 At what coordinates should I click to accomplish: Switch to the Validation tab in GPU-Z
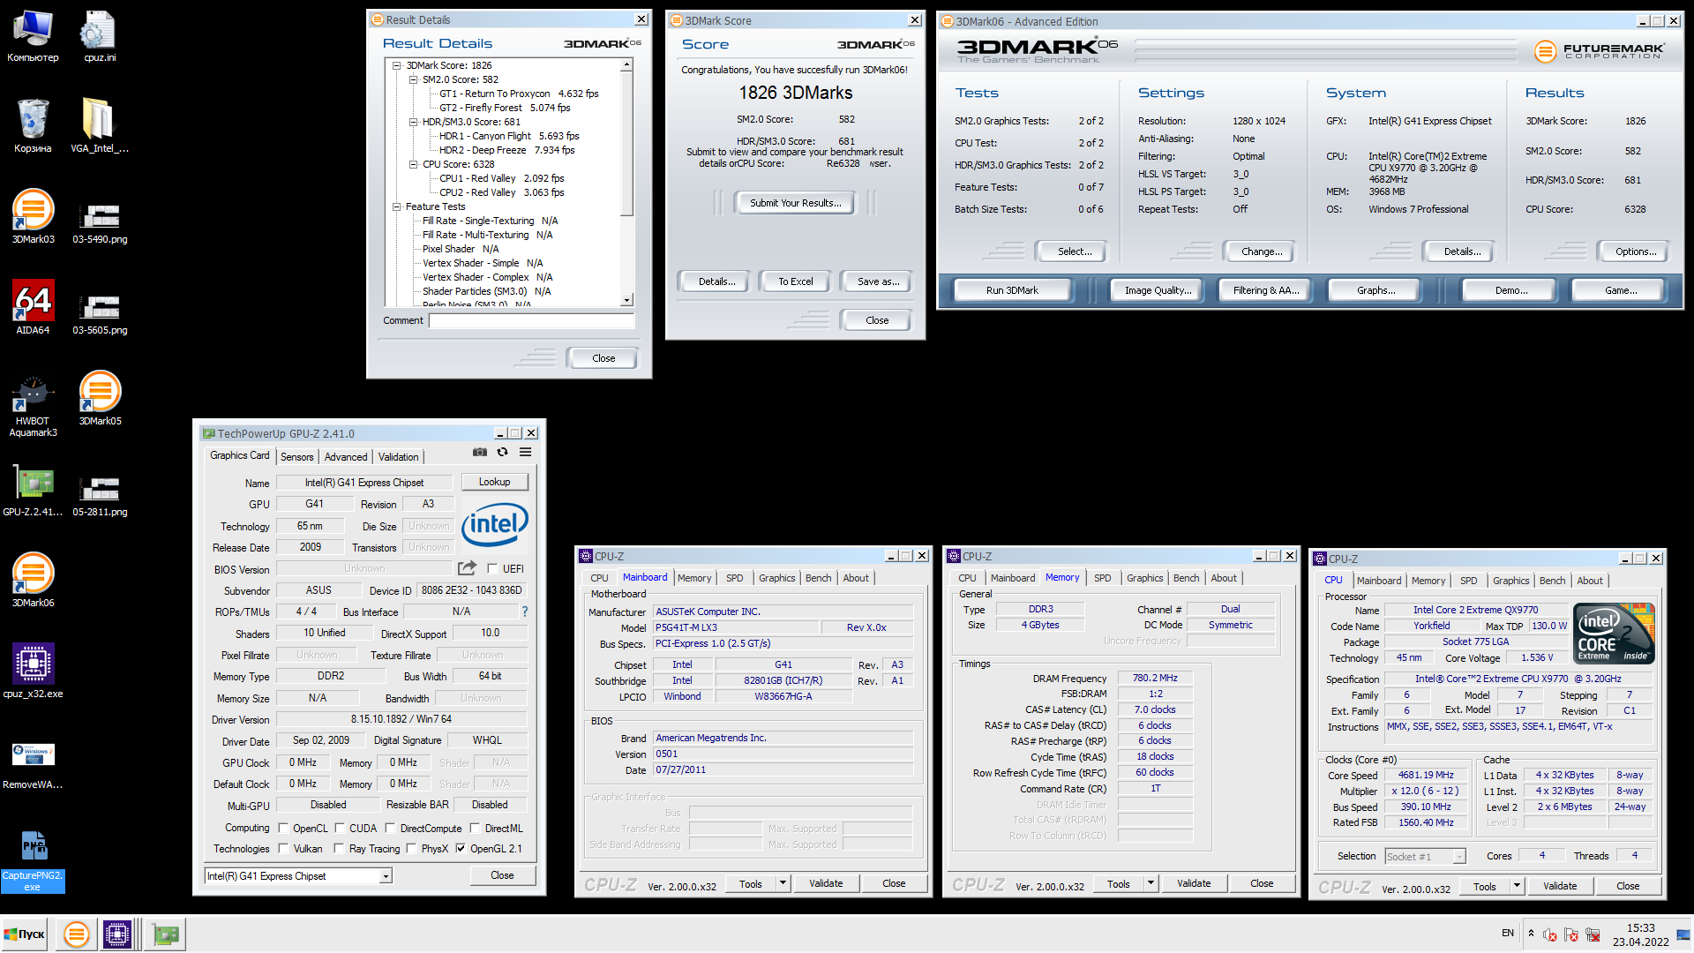(x=399, y=457)
